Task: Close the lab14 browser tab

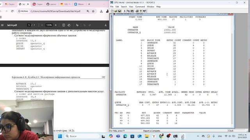Action: click(28, 4)
